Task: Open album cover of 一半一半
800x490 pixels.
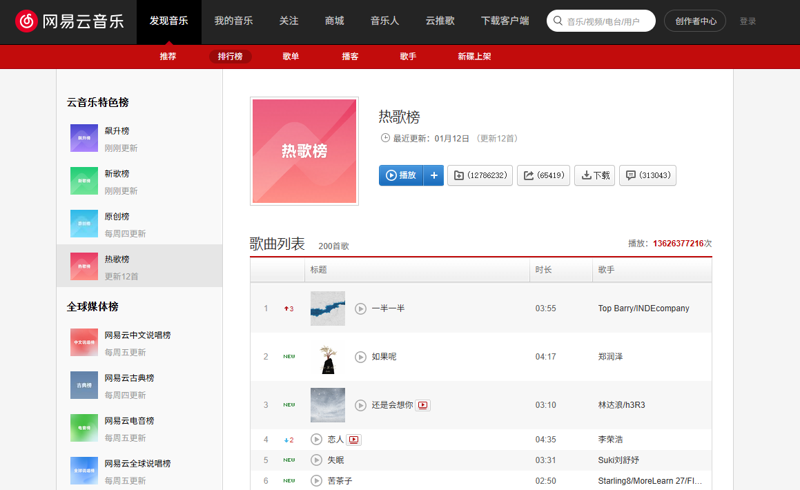Action: [328, 308]
